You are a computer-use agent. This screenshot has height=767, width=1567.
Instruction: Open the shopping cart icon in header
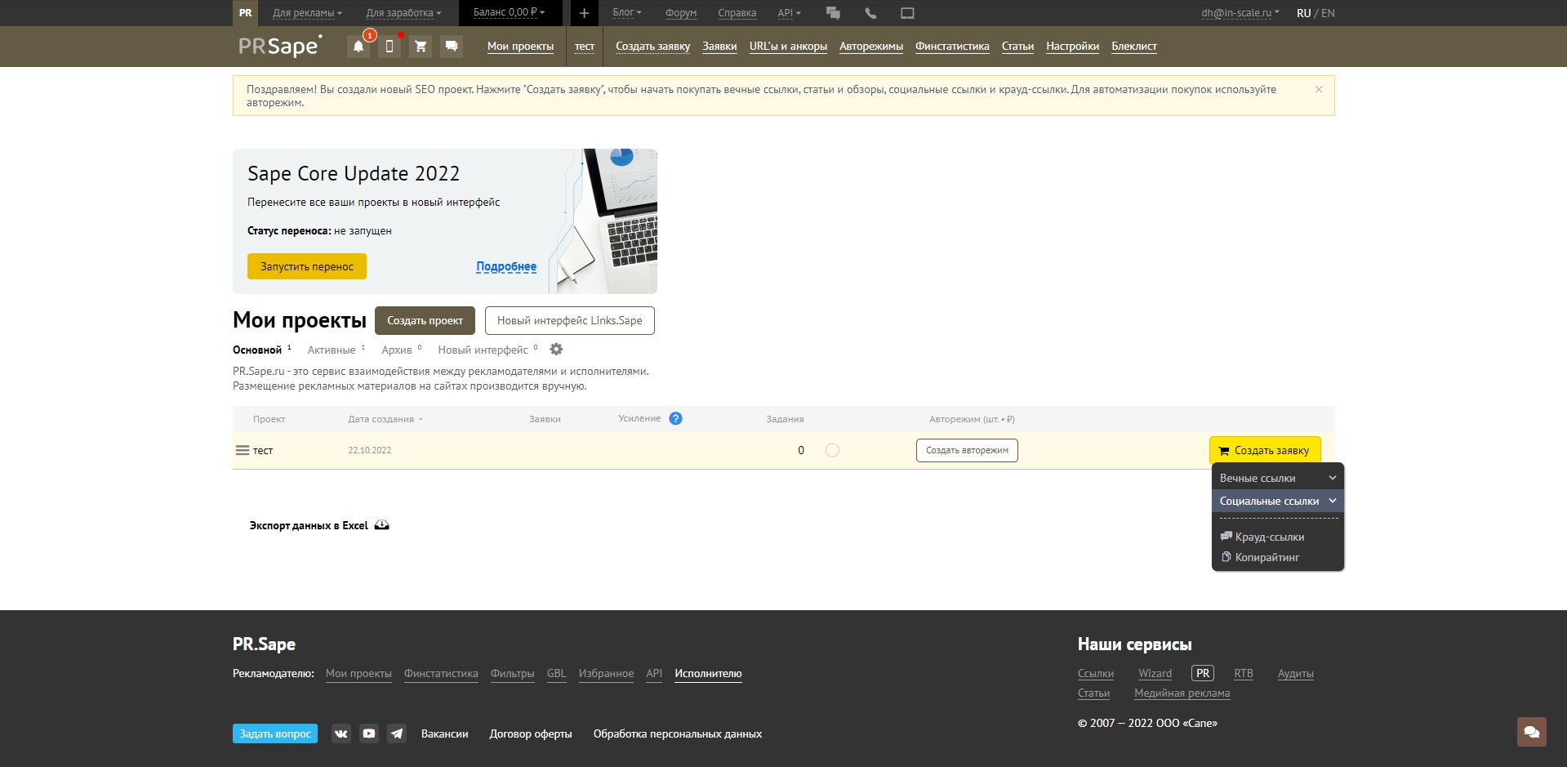point(421,47)
